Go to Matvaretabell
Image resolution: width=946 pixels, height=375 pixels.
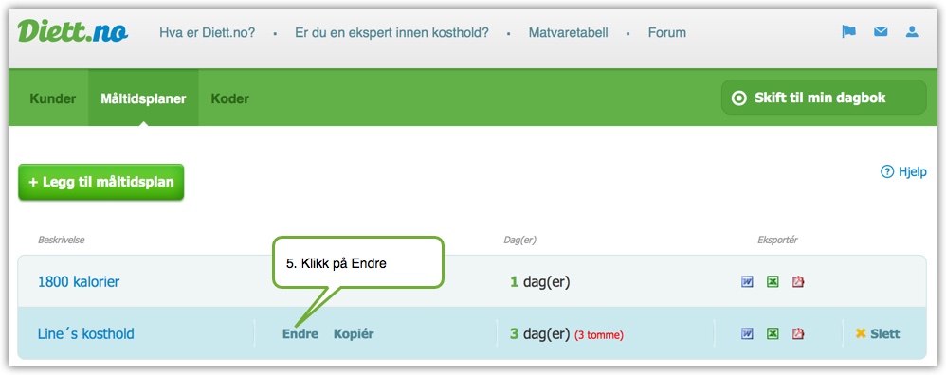[569, 32]
